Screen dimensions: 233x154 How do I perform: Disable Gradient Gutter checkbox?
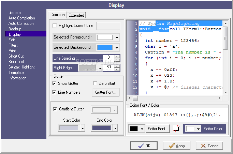(x=55, y=109)
